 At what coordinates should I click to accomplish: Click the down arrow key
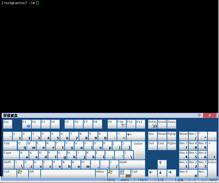point(162,174)
